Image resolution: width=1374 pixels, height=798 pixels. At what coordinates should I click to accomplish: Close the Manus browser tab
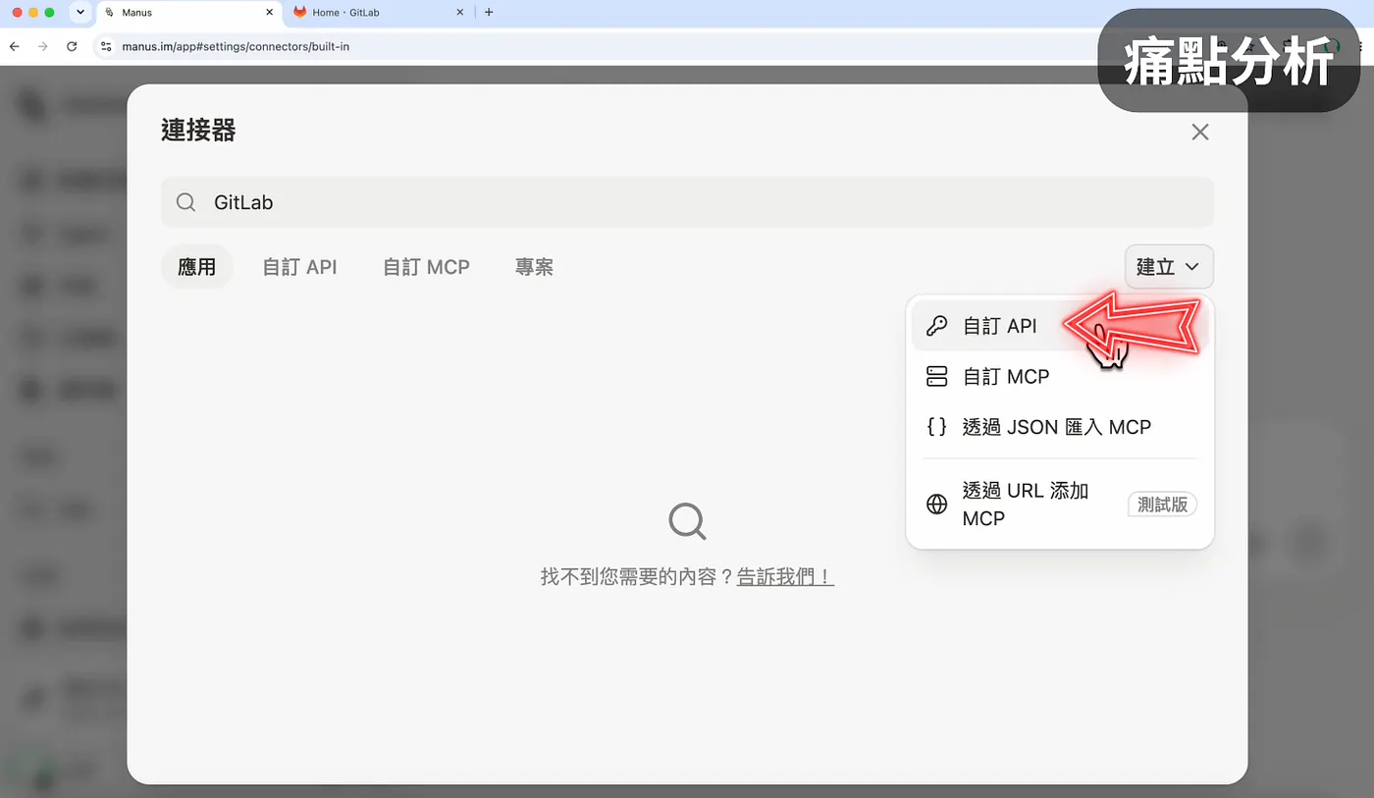[269, 13]
